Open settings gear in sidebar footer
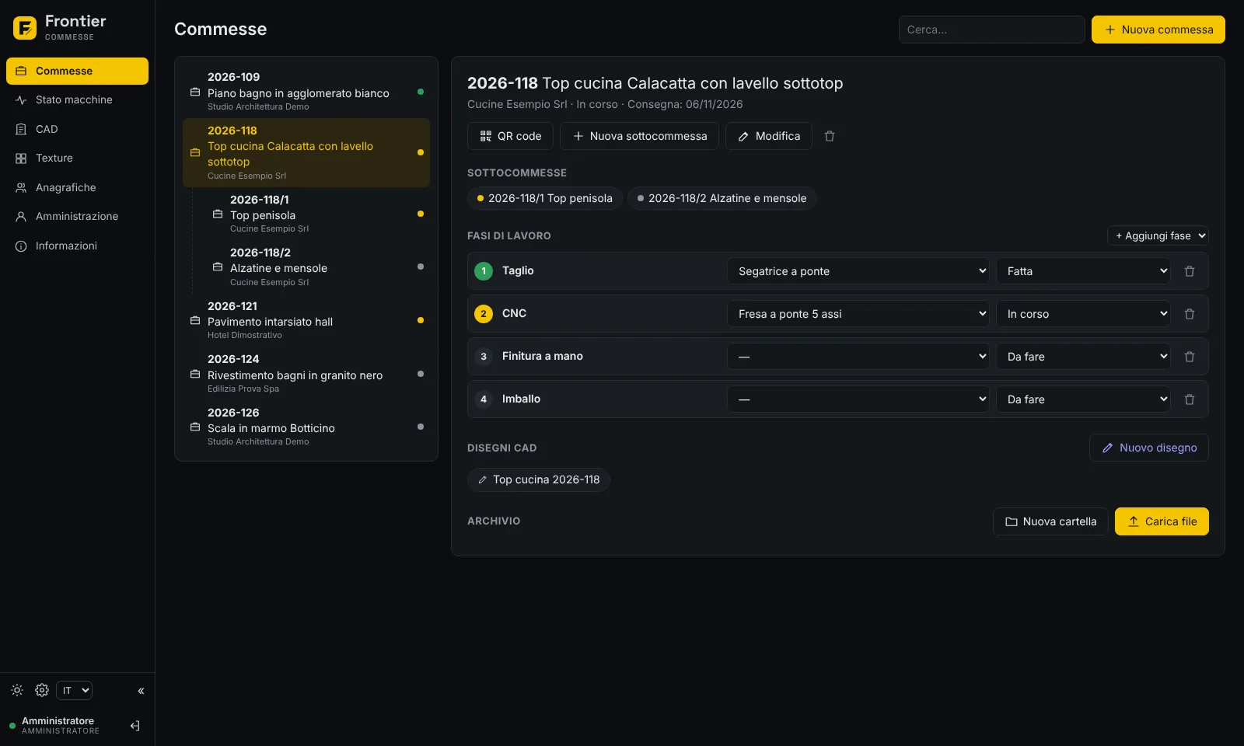This screenshot has width=1244, height=746. point(42,690)
